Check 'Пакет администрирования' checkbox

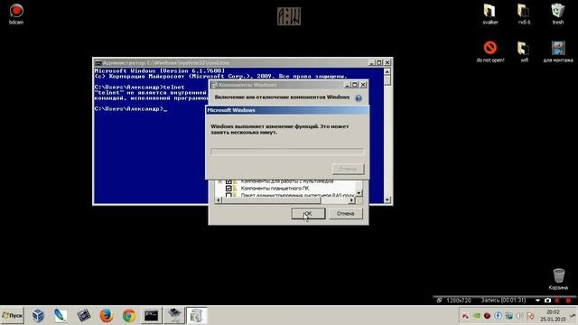tap(228, 195)
